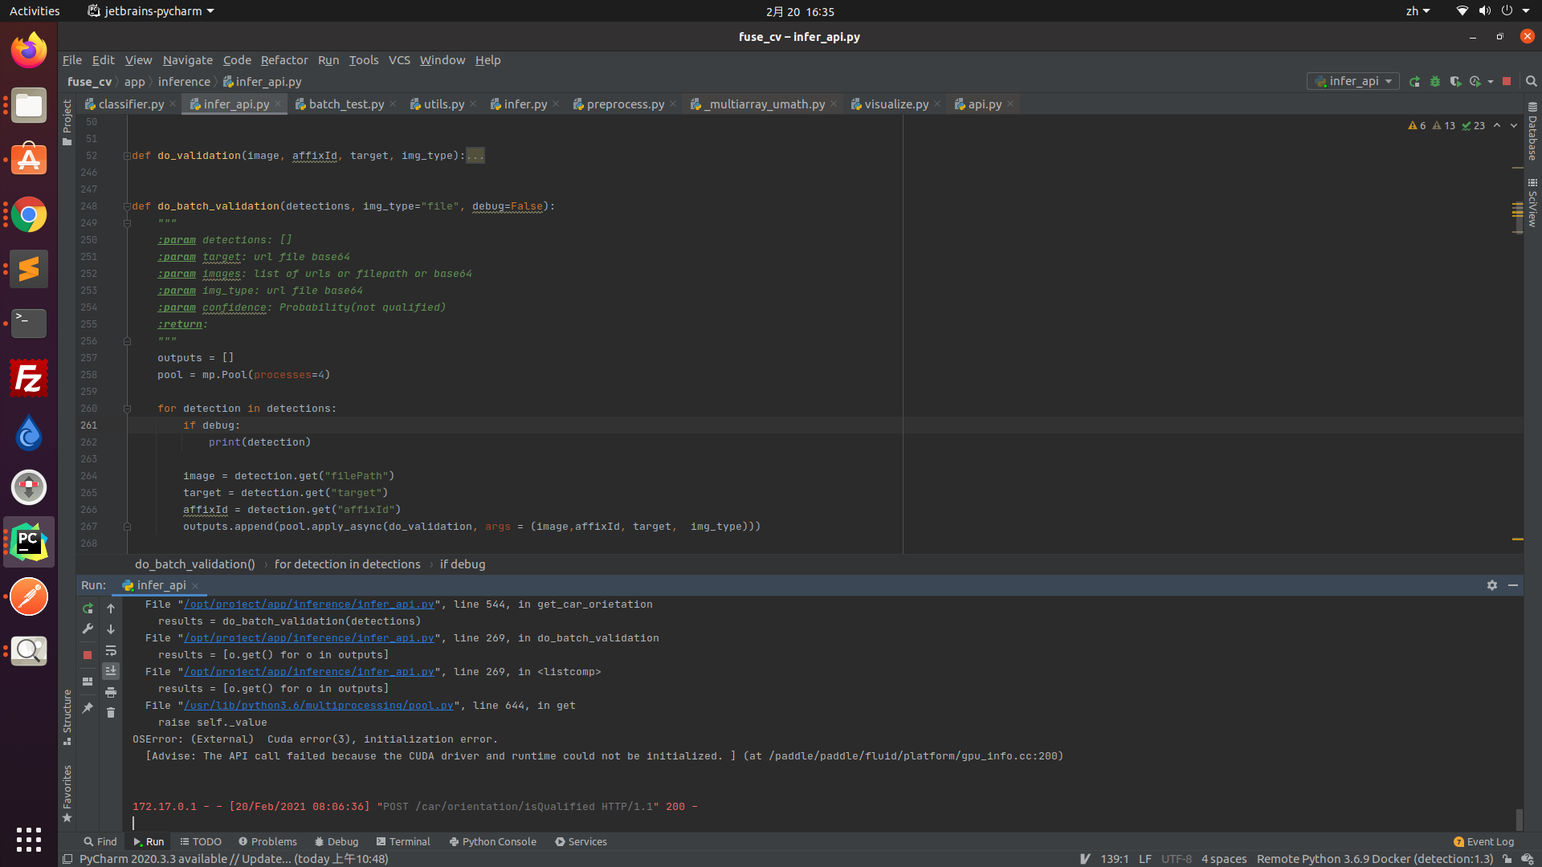Screen dimensions: 1542x867
Task: Start debugging with the bug icon
Action: pos(1435,82)
